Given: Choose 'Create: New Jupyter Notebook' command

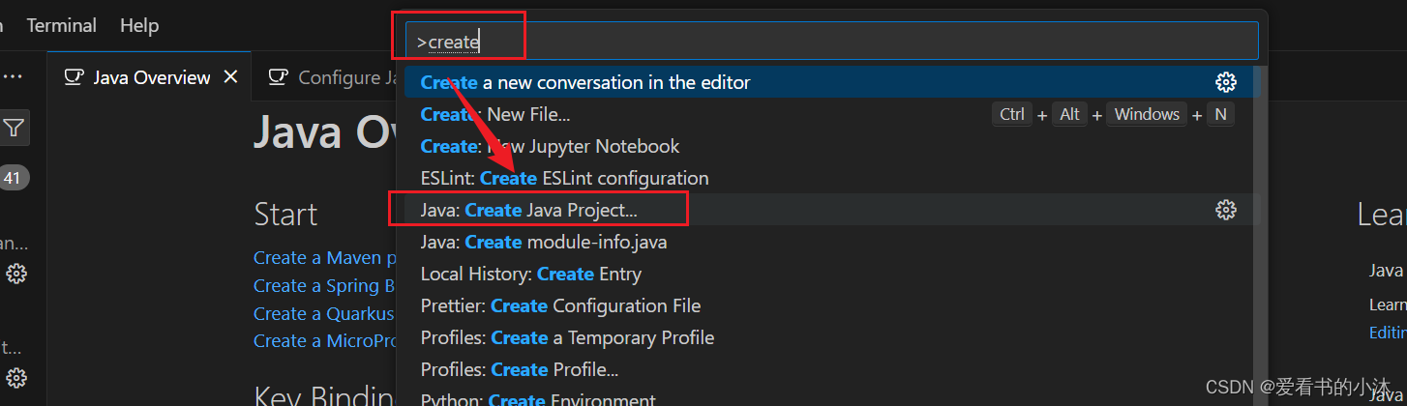Looking at the screenshot, I should click(550, 146).
